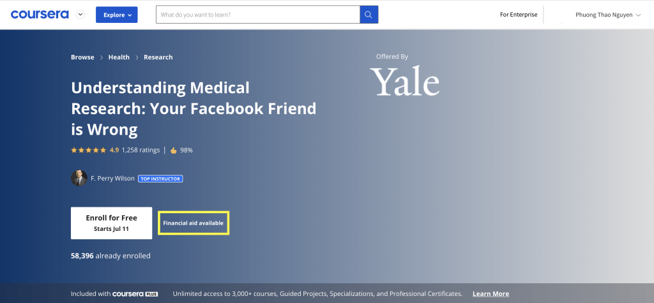Click the thumbs-up approval icon

point(173,151)
